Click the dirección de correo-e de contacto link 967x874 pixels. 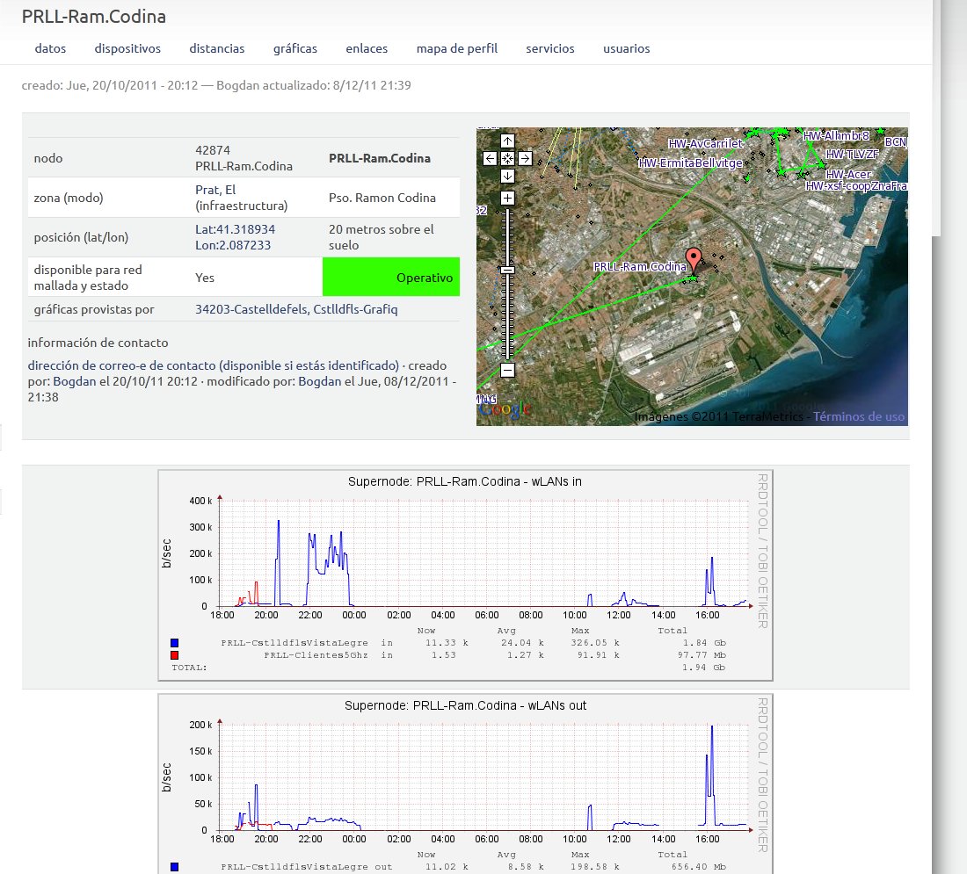point(214,365)
